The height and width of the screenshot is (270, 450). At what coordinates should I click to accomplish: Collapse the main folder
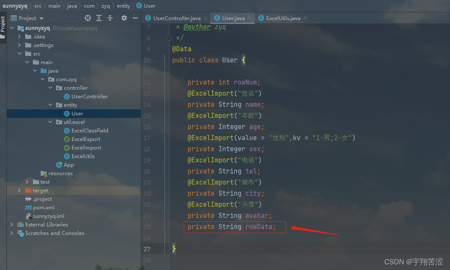[x=27, y=62]
